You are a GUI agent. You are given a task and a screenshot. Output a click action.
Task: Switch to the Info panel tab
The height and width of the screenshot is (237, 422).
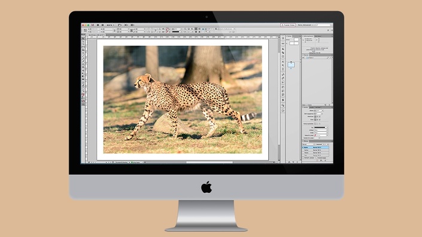(308, 36)
